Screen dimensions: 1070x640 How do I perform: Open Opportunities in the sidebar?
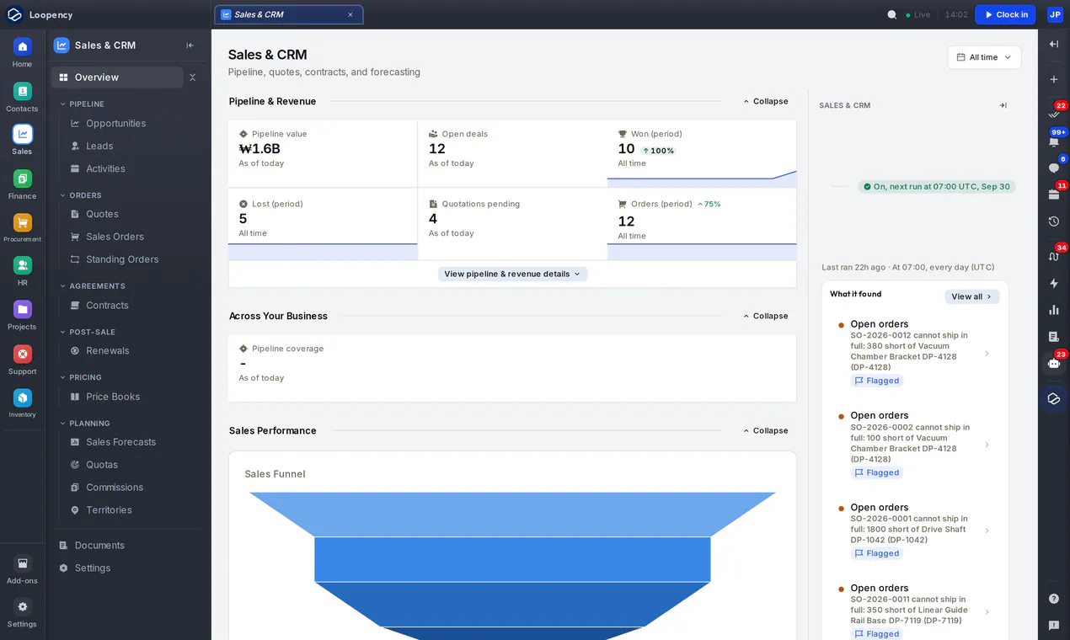pyautogui.click(x=117, y=123)
